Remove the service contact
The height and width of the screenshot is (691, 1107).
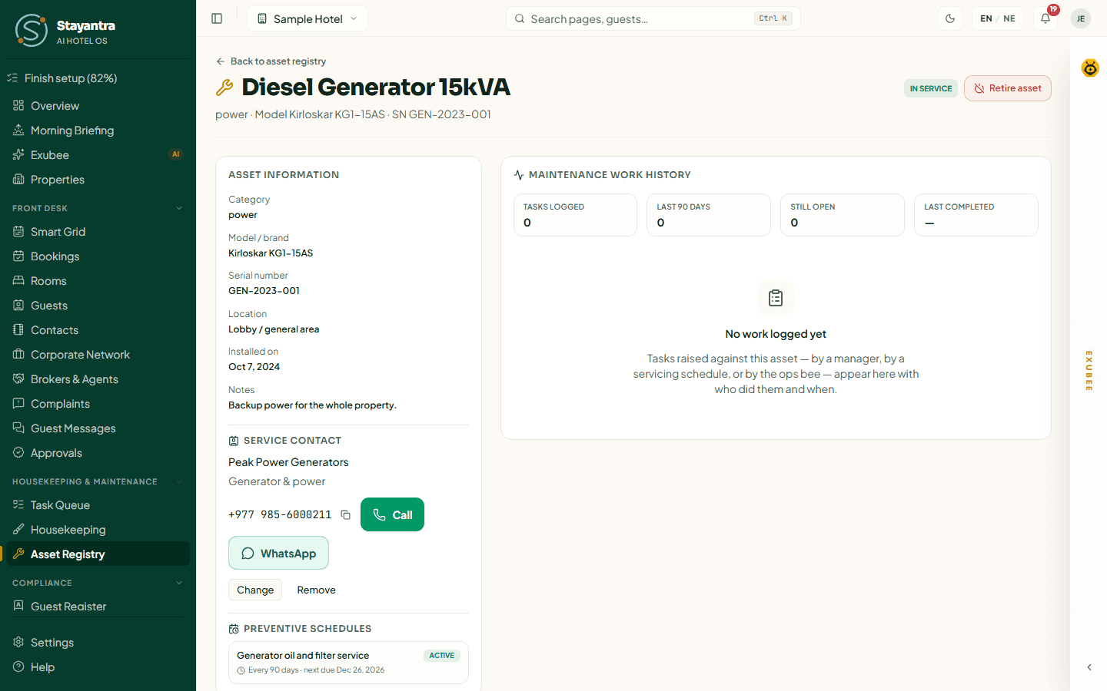click(x=316, y=590)
